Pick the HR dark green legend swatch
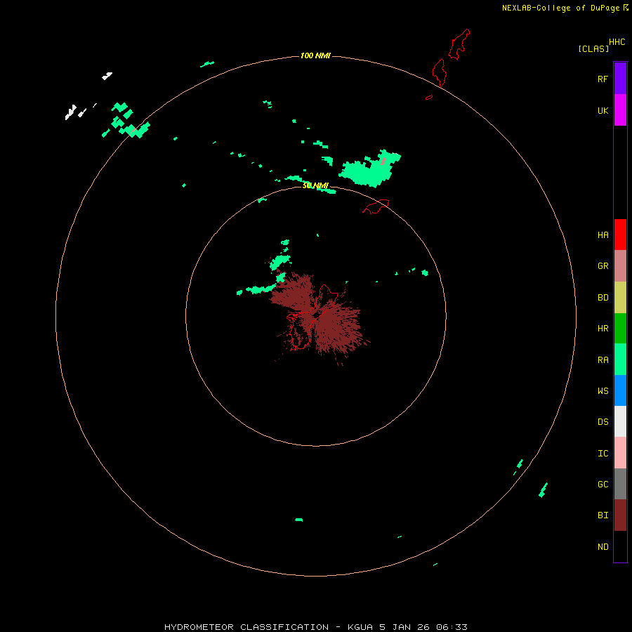Viewport: 632px width, 632px height. click(620, 329)
